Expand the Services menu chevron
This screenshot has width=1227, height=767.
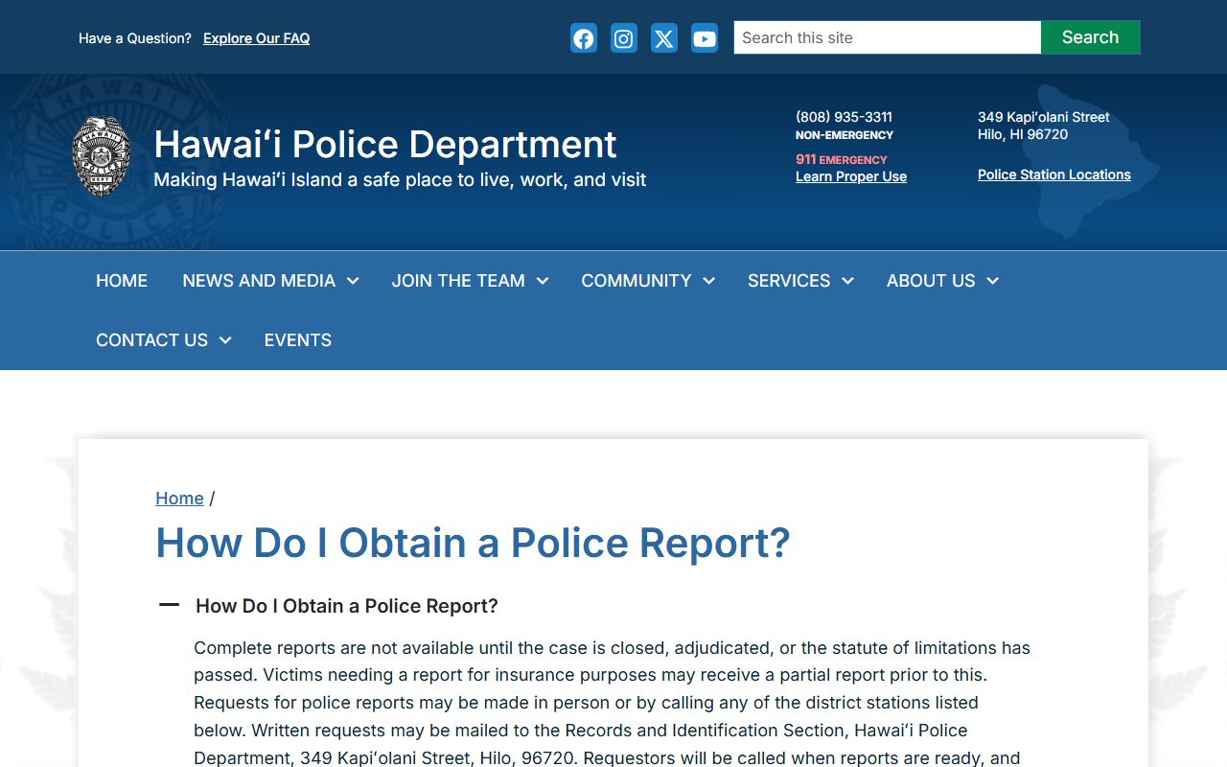pyautogui.click(x=848, y=281)
